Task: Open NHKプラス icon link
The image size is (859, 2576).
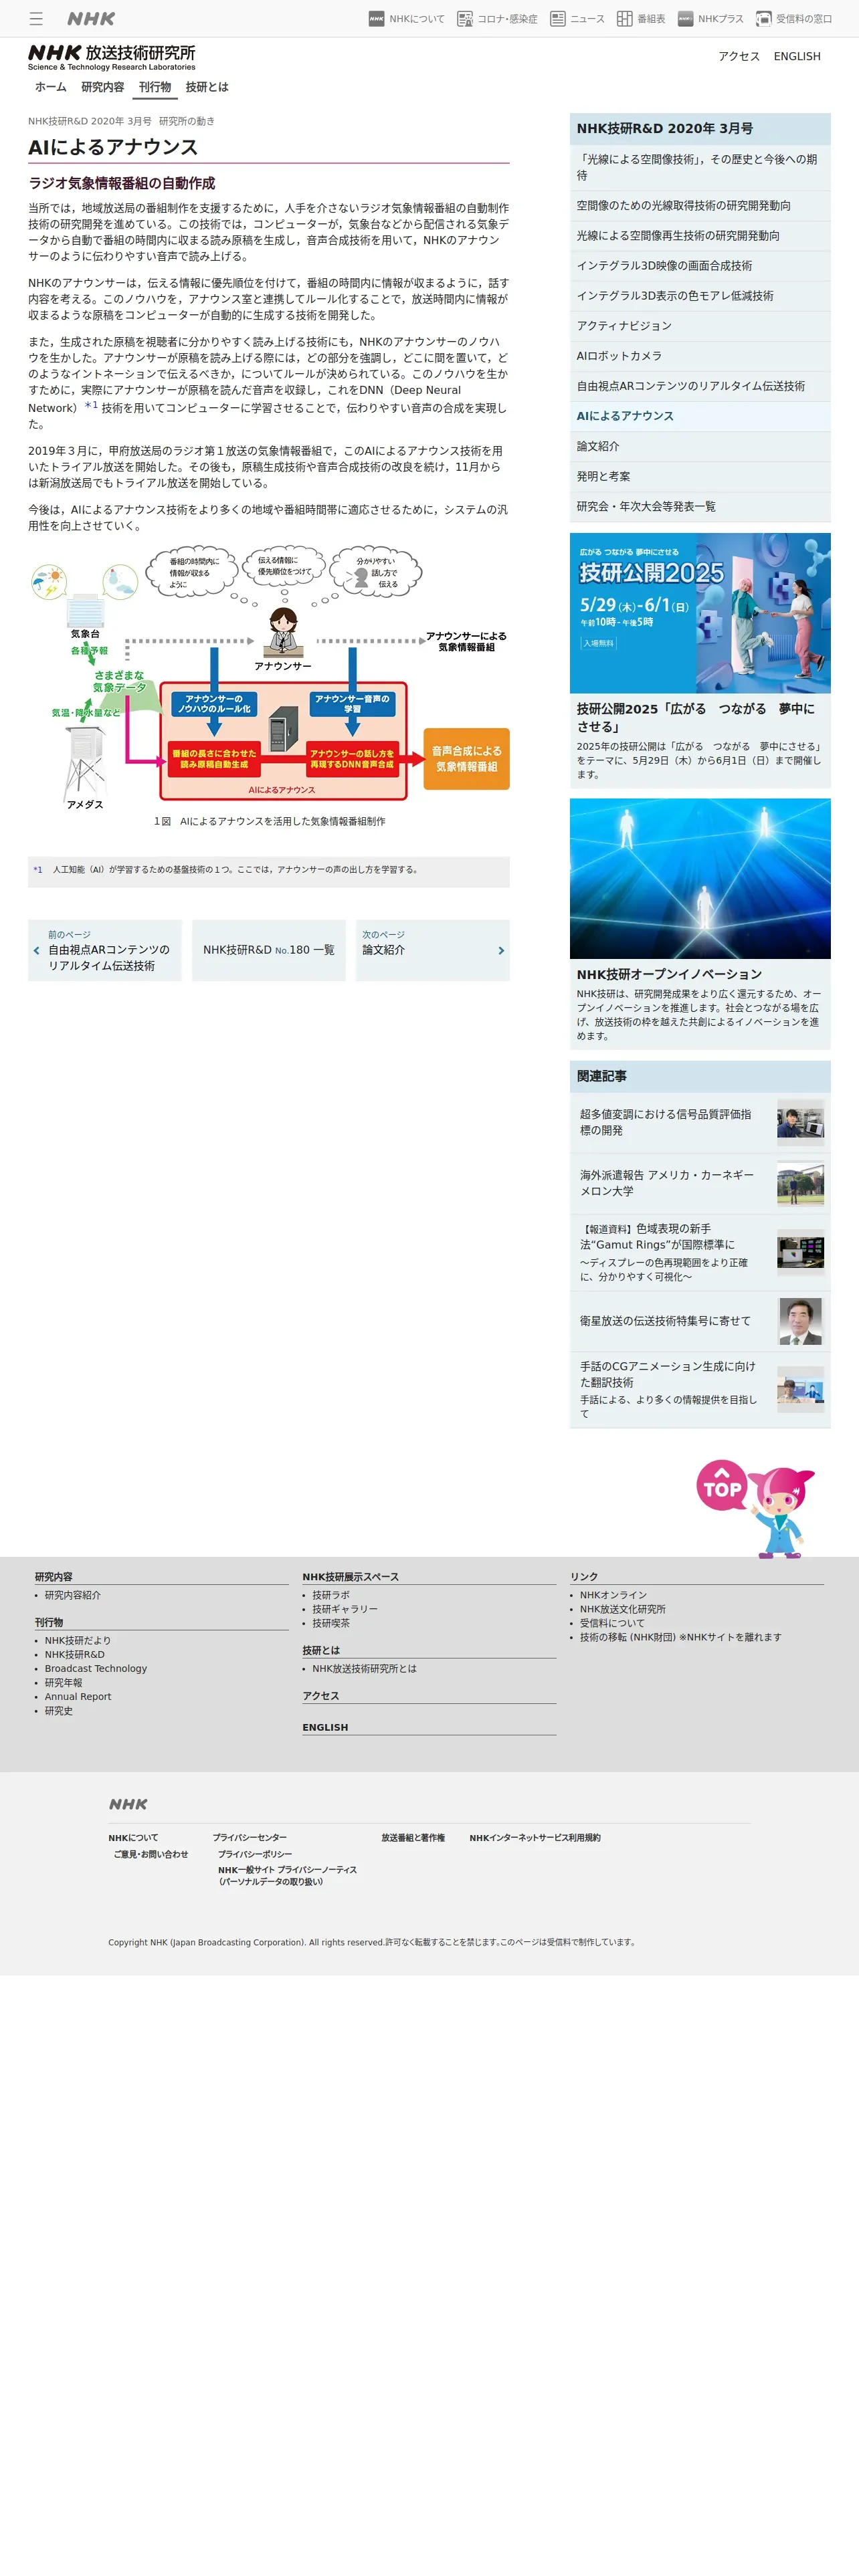Action: coord(710,18)
